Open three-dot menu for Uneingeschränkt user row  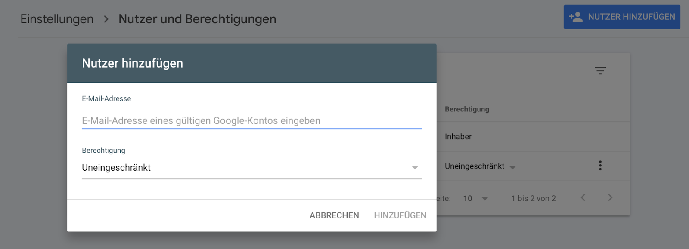(600, 166)
